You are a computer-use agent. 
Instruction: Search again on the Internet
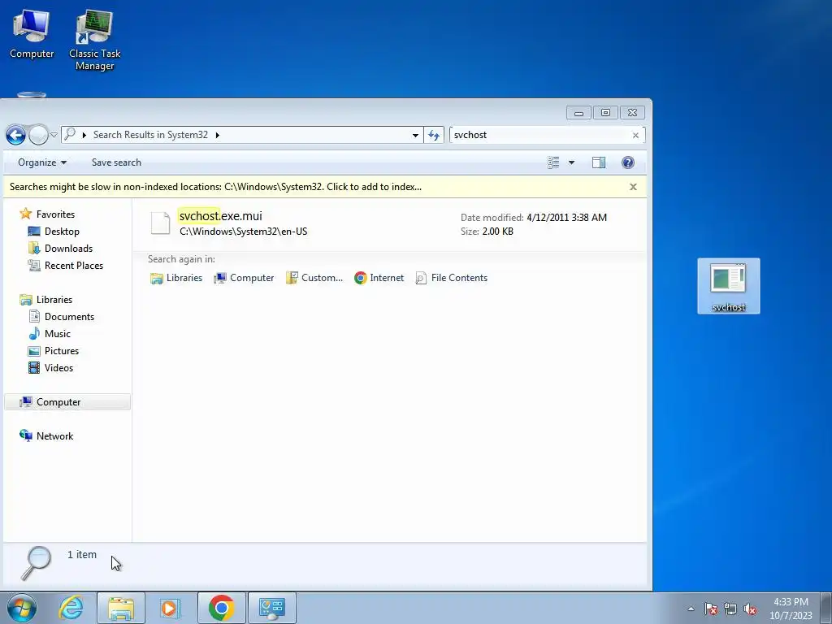coord(379,278)
